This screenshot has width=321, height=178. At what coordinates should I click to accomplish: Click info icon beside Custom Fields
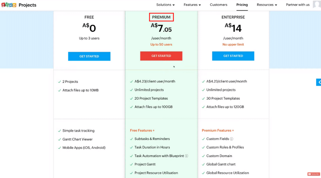[x=231, y=139]
